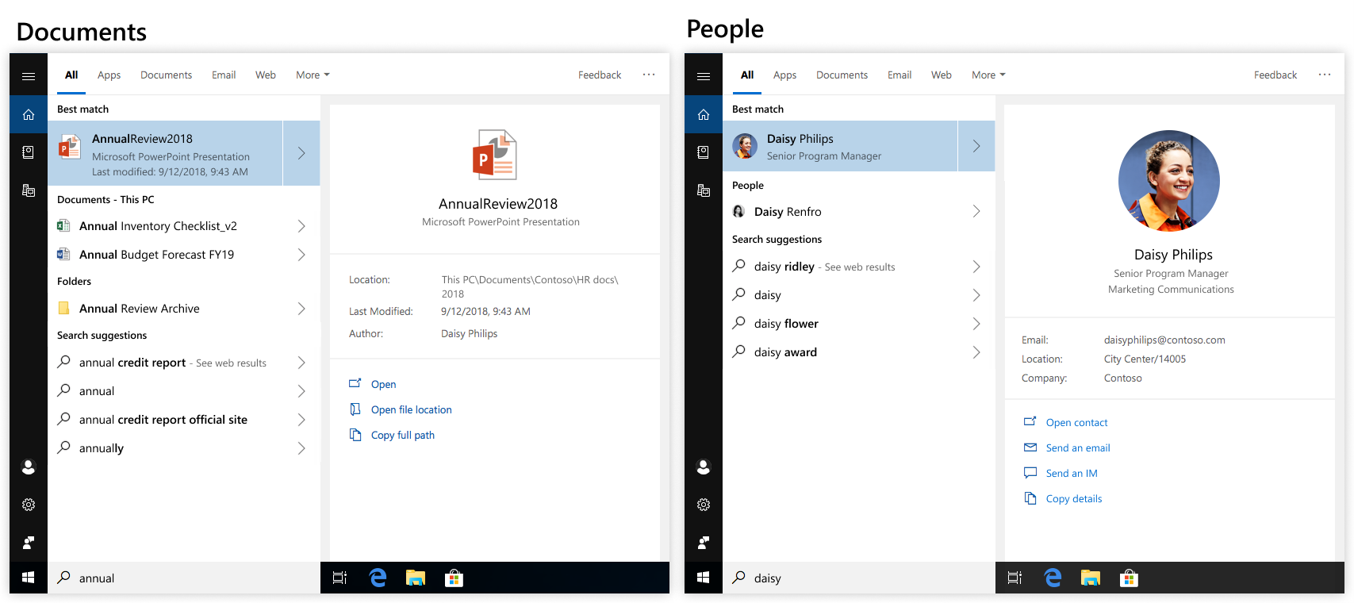Select All tab in People panel
The width and height of the screenshot is (1354, 603).
tap(747, 75)
